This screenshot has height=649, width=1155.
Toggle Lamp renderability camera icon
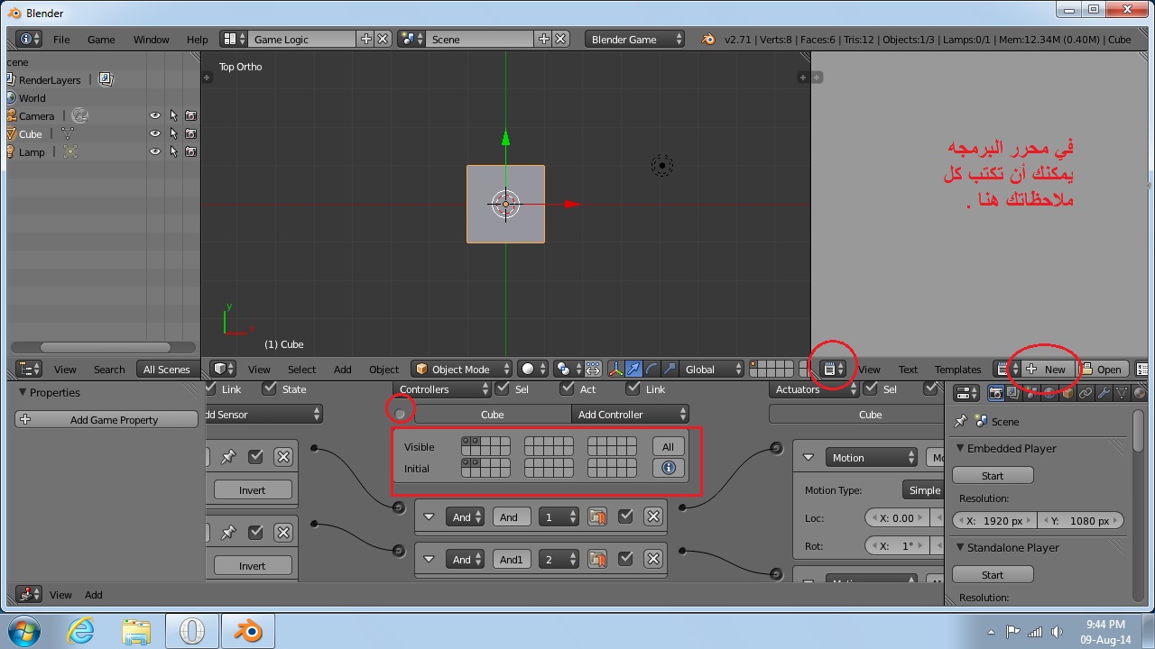coord(190,151)
